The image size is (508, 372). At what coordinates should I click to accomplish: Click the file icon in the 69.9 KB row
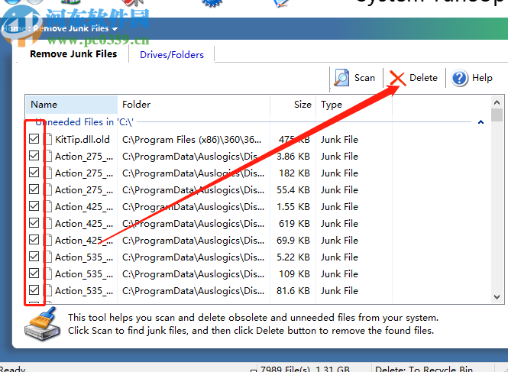click(x=48, y=241)
